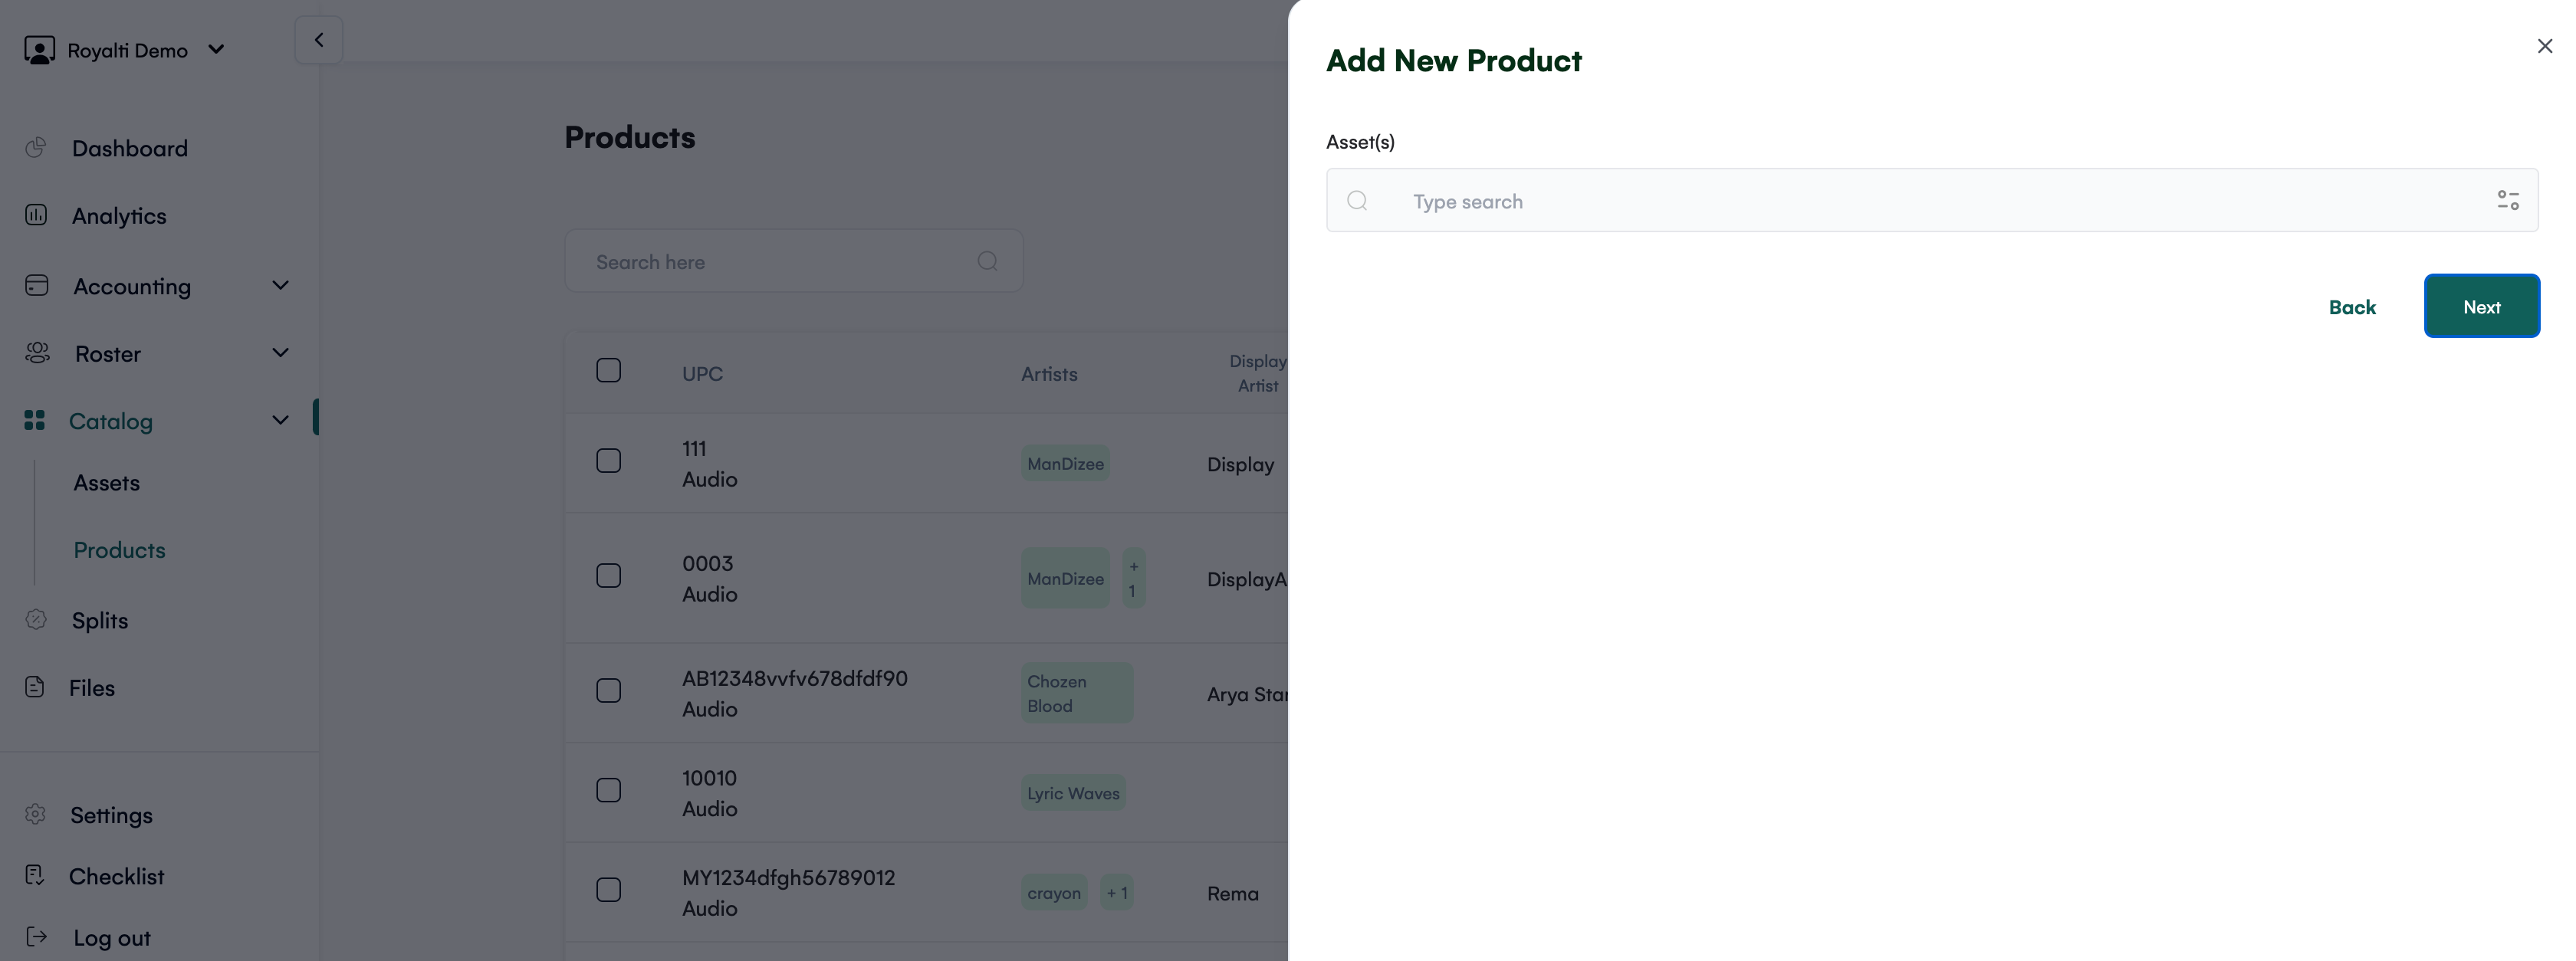Collapse the Catalog menu chevron
The image size is (2576, 961).
[281, 420]
